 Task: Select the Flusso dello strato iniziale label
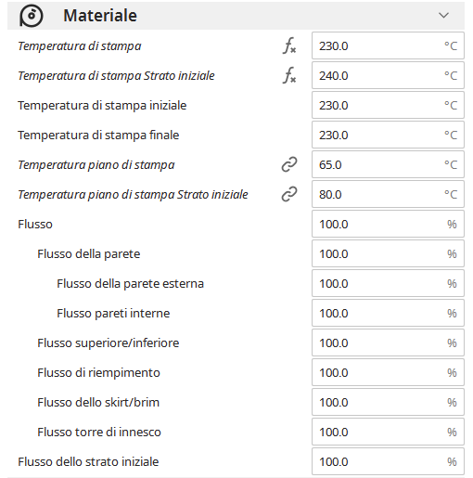tap(88, 461)
